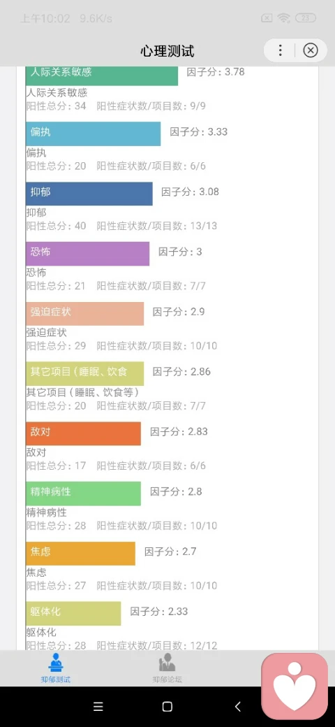The image size is (335, 727).
Task: Tap the yellow 焦虑 bar
Action: (80, 553)
